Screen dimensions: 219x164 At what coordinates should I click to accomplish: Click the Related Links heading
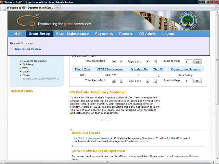(22, 91)
